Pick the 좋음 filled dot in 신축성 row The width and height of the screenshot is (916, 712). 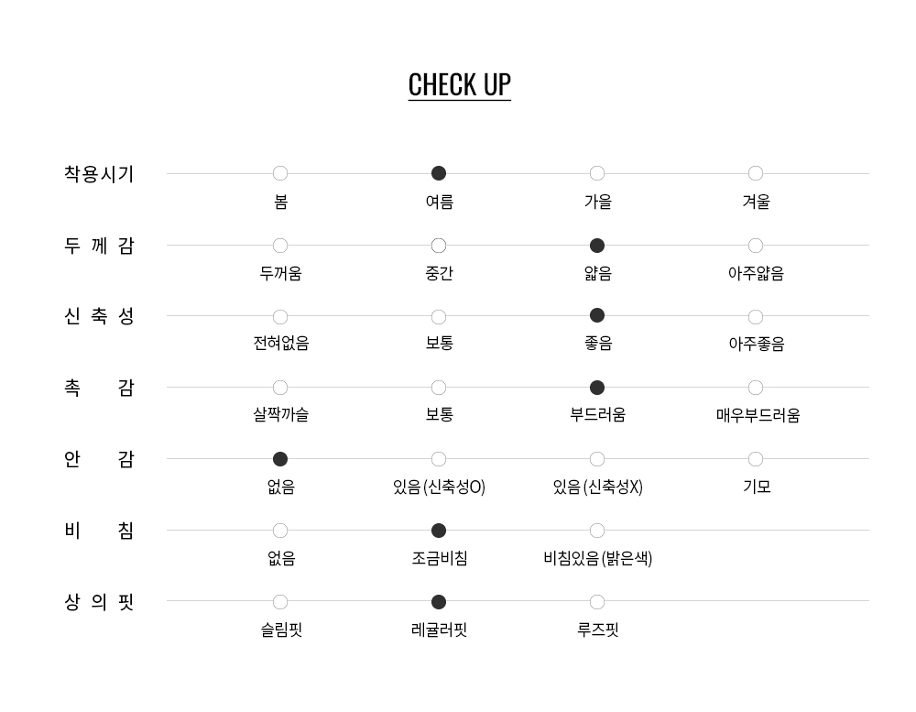(597, 315)
